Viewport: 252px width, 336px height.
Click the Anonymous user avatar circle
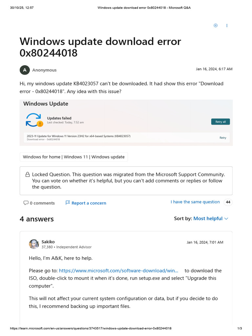[x=24, y=70]
